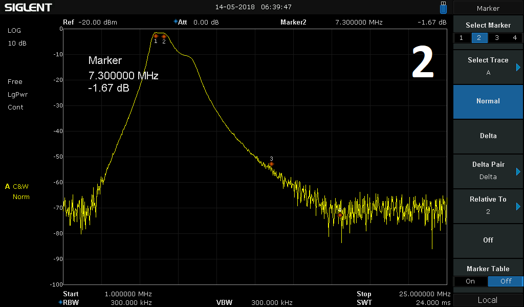Click the large 7.300000 MHz marker readout
The width and height of the screenshot is (524, 307).
pos(123,76)
